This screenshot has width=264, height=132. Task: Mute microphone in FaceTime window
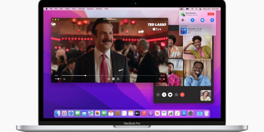click(164, 95)
